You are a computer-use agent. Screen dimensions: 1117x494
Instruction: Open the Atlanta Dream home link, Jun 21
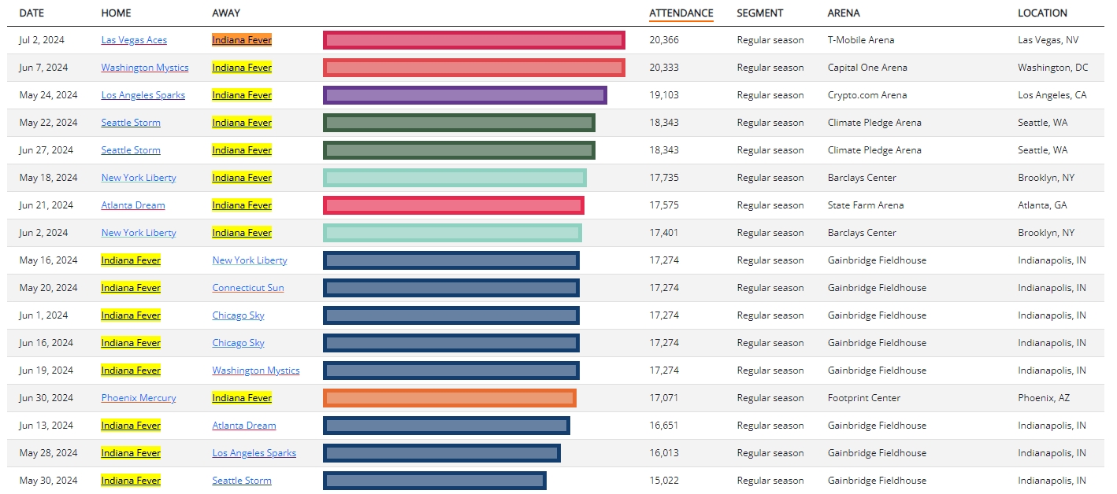point(133,205)
